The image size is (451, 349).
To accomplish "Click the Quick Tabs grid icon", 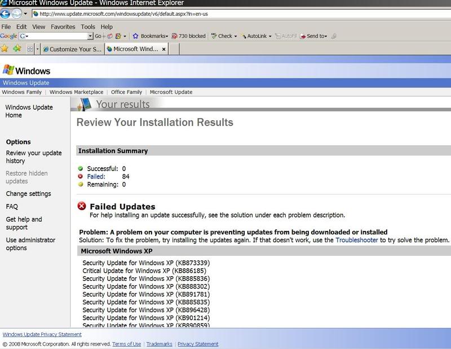I will point(30,49).
